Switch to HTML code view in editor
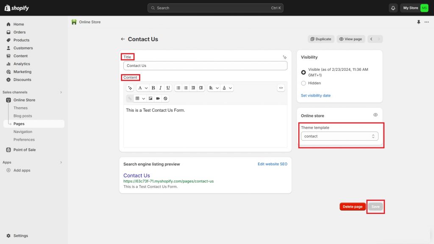Viewport: 434px width, 244px height. pyautogui.click(x=281, y=88)
